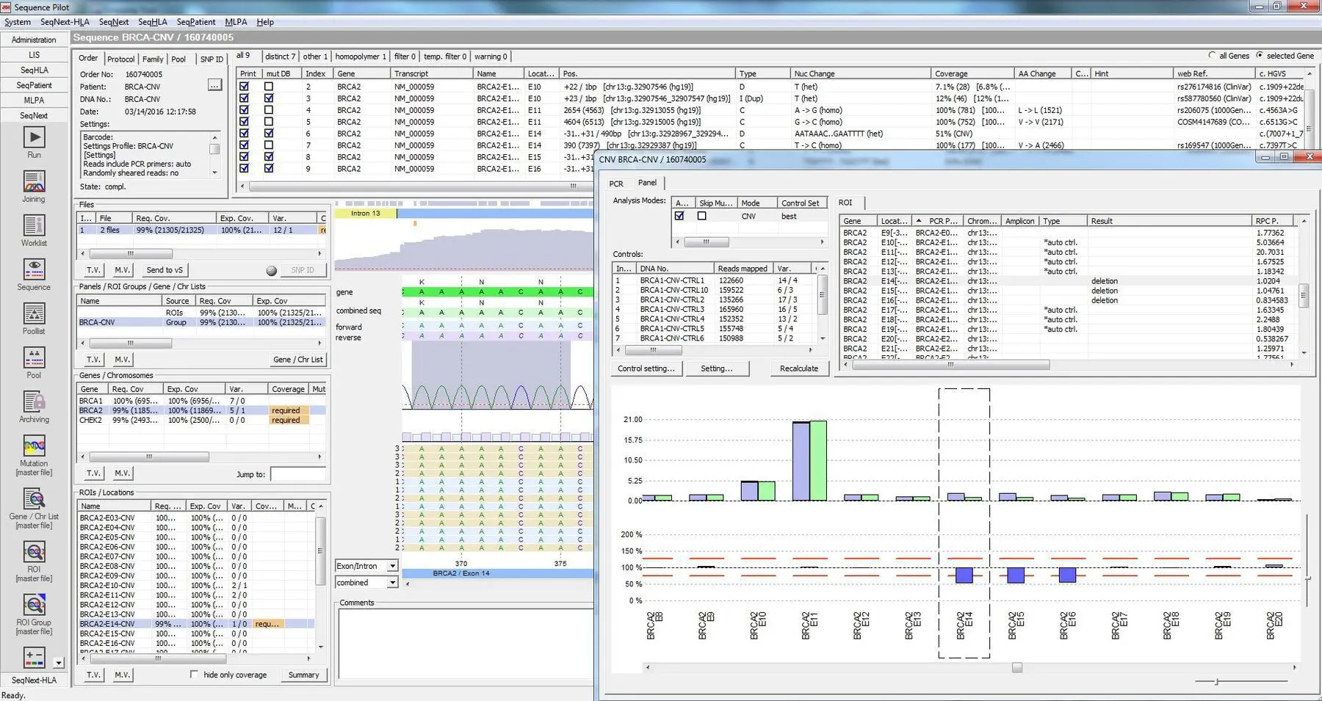Expand the combined sequence dropdown
The width and height of the screenshot is (1322, 701).
pos(392,582)
